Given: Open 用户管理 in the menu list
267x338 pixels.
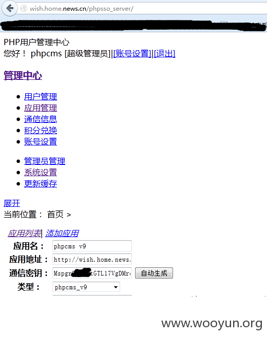Looking at the screenshot, I should click(x=41, y=97).
